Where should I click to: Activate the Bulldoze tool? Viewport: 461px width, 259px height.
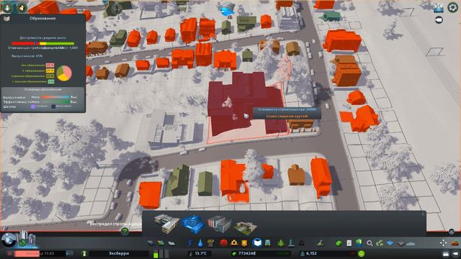[x=455, y=243]
